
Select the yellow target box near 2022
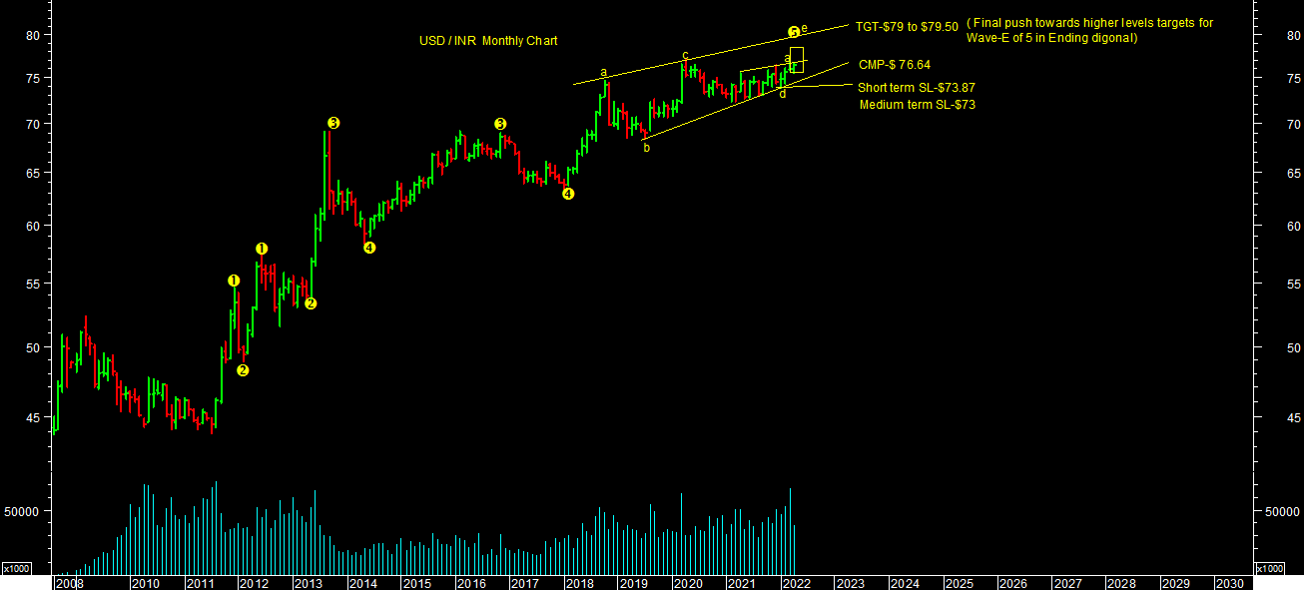[x=797, y=59]
